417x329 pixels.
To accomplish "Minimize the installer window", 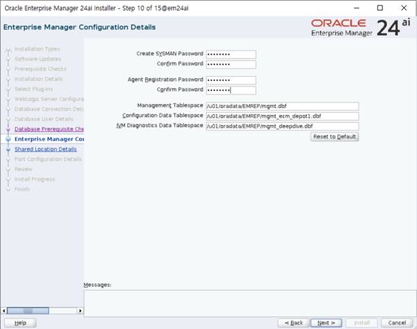I will pyautogui.click(x=356, y=8).
